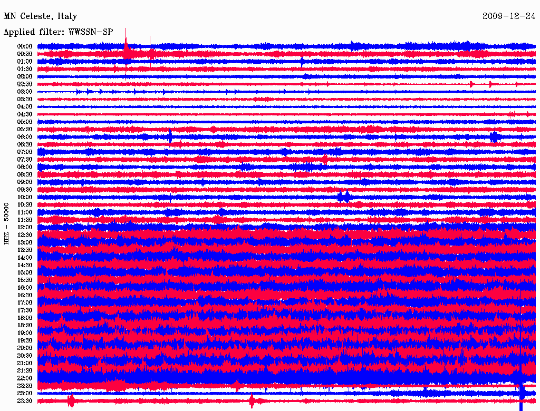The width and height of the screenshot is (540, 411).
Task: Click the Applied filter: WWSSN-SP text
Action: [58, 32]
